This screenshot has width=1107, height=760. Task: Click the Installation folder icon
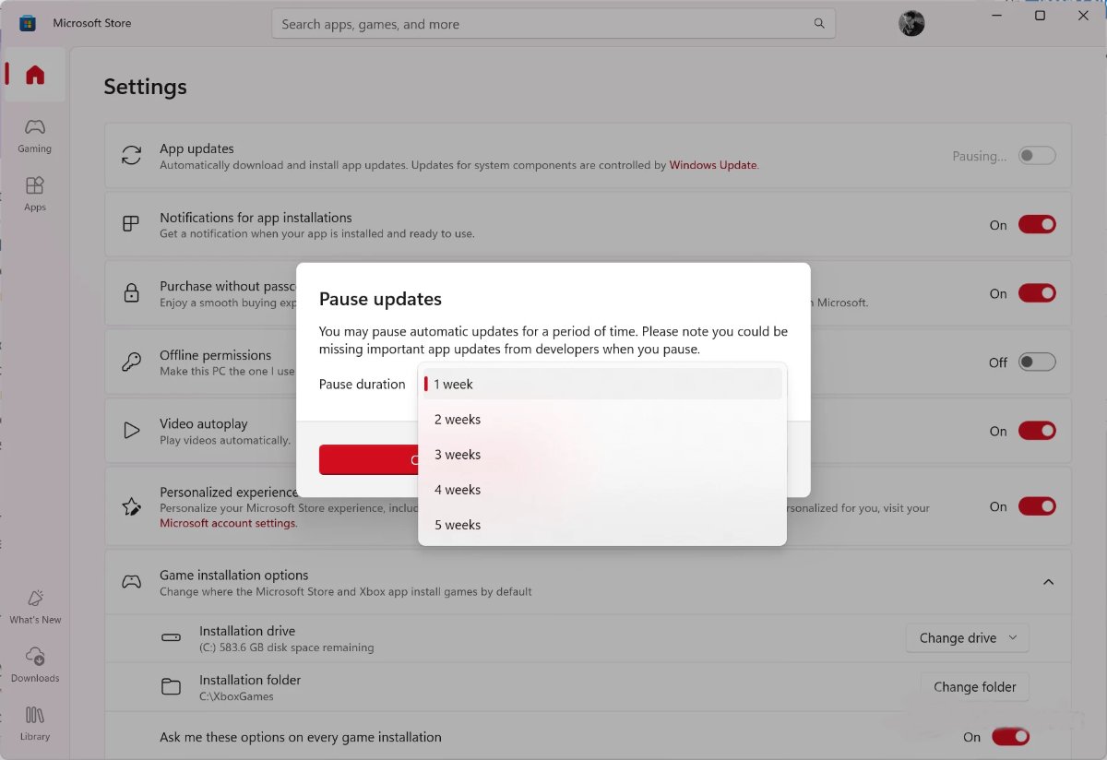click(x=172, y=687)
